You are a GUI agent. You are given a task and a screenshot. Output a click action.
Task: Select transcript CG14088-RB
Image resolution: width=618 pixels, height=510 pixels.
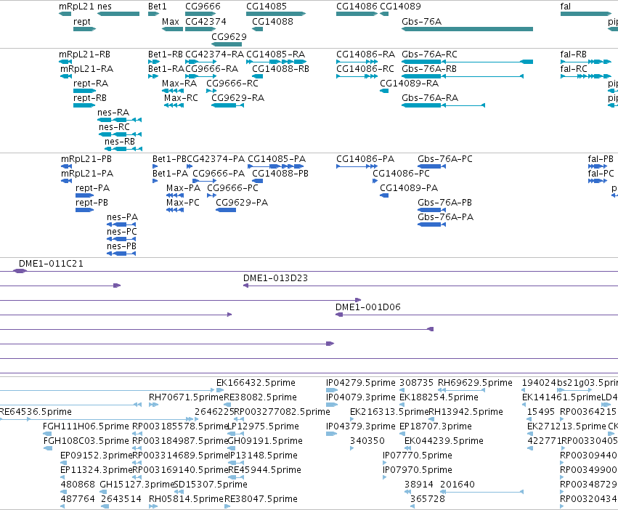(x=257, y=76)
